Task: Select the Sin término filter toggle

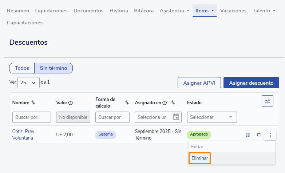Action: point(54,68)
